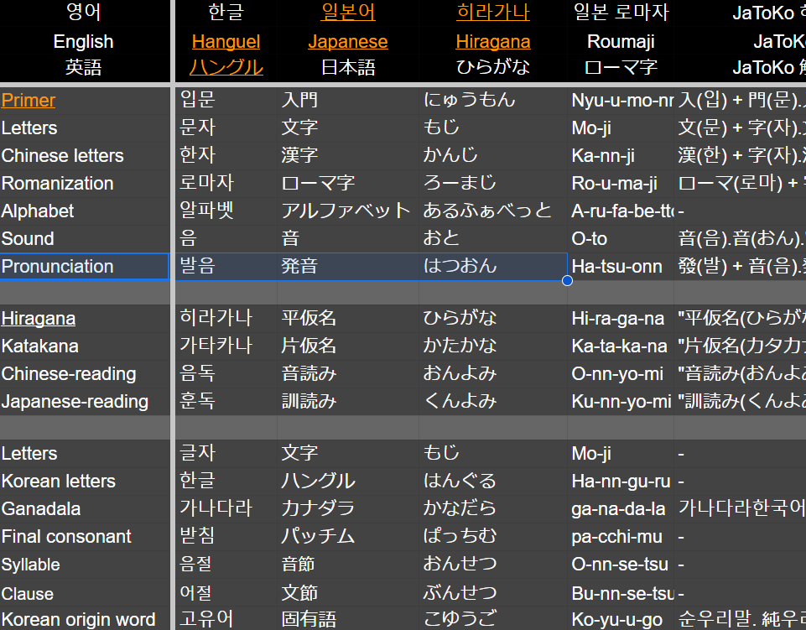Image resolution: width=806 pixels, height=630 pixels.
Task: Select the underlined Hiragana row label cell
Action: (x=39, y=319)
